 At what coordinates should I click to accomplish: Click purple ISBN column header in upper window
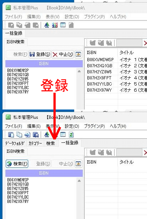tap(44, 64)
